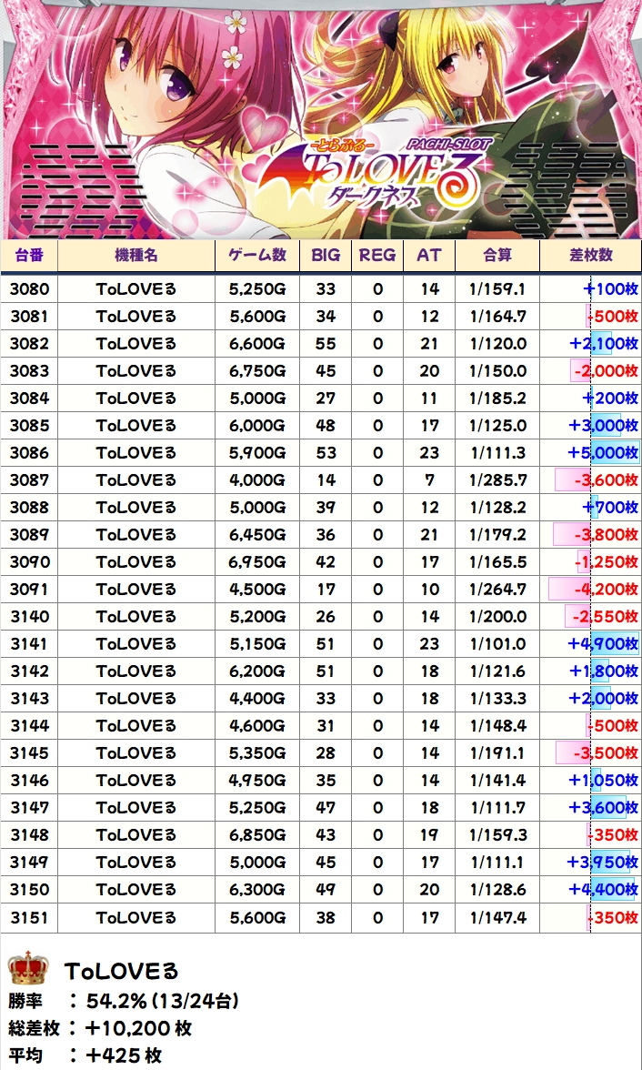Select the 機種名 column header
This screenshot has height=1070, width=642.
(x=136, y=256)
